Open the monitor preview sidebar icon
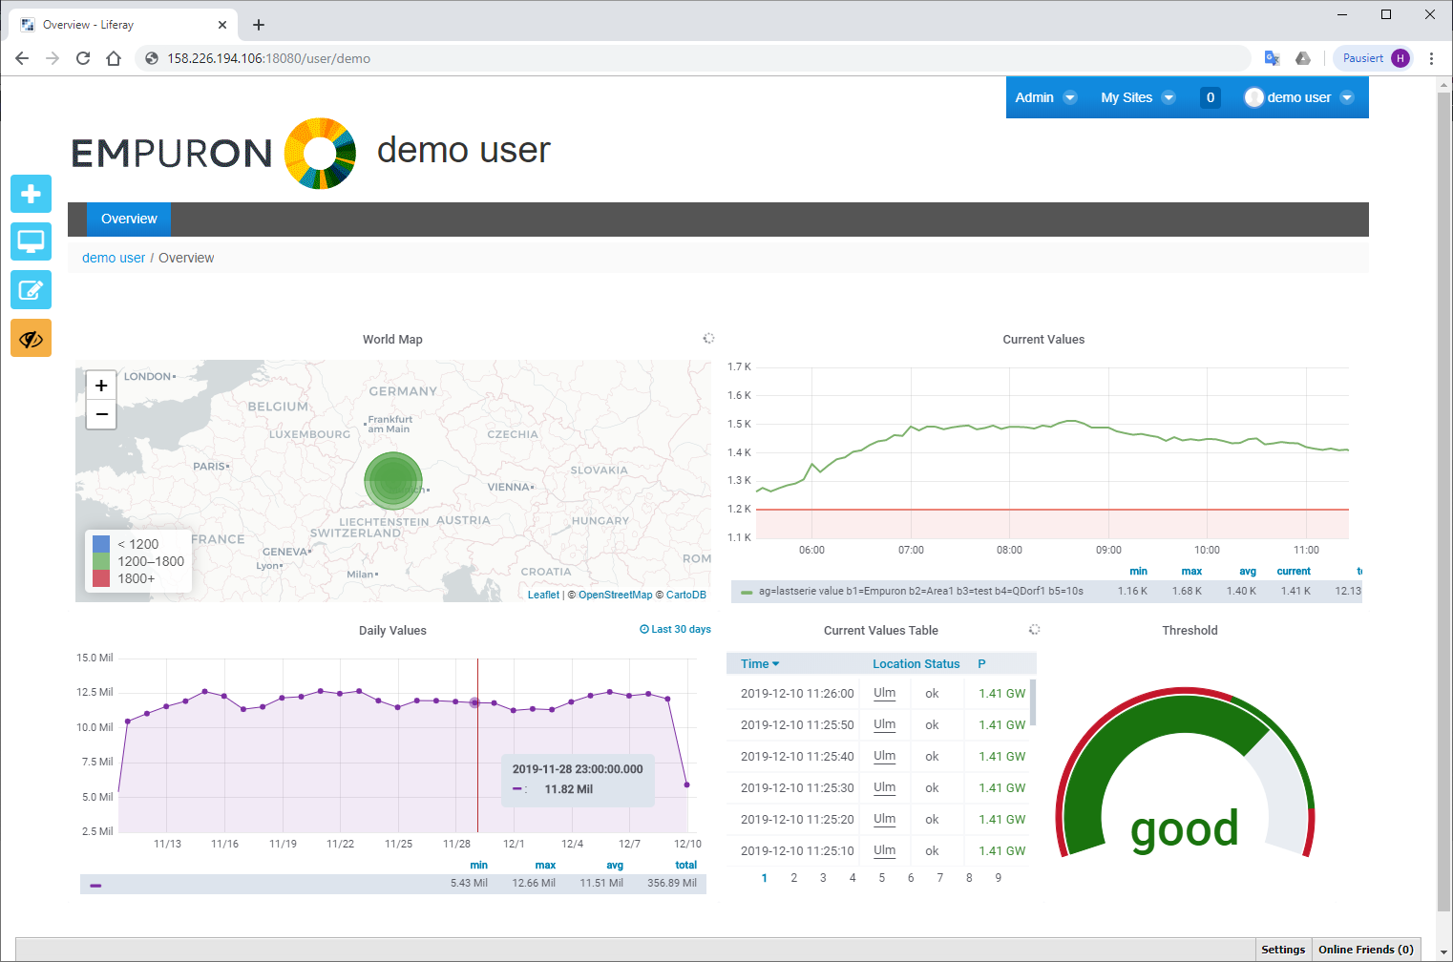This screenshot has height=962, width=1453. click(31, 241)
